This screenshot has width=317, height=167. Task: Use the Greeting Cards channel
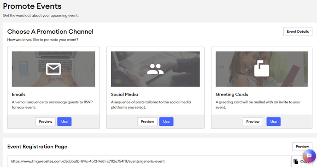pyautogui.click(x=274, y=122)
